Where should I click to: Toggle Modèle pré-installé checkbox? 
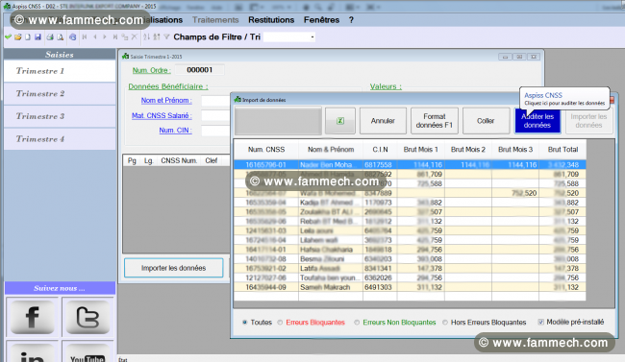pyautogui.click(x=541, y=322)
